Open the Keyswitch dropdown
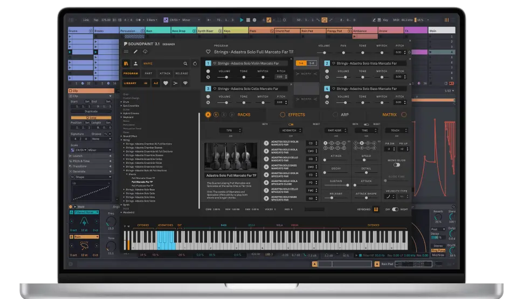The height and width of the screenshot is (299, 524). [291, 130]
